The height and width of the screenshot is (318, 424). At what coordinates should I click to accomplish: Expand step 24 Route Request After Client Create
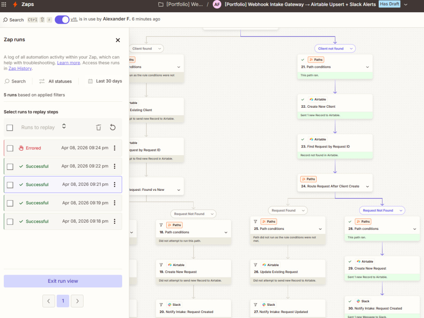(367, 186)
